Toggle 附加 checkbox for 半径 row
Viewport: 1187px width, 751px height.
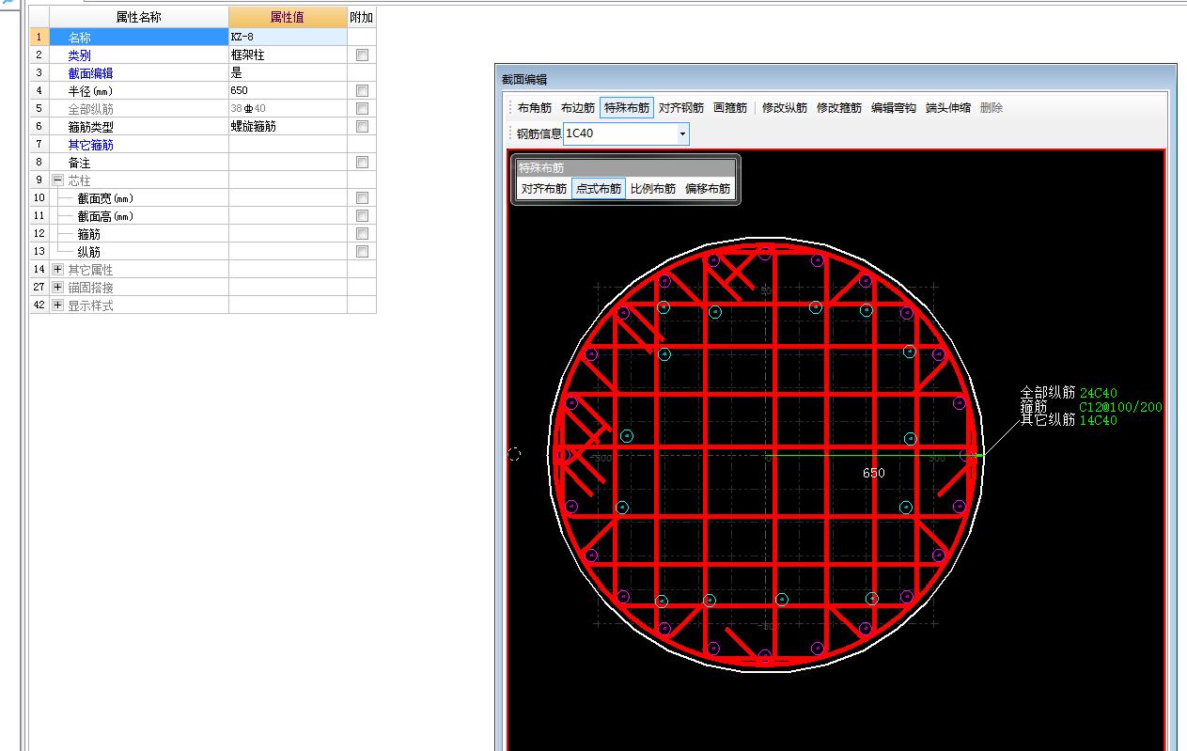(362, 91)
